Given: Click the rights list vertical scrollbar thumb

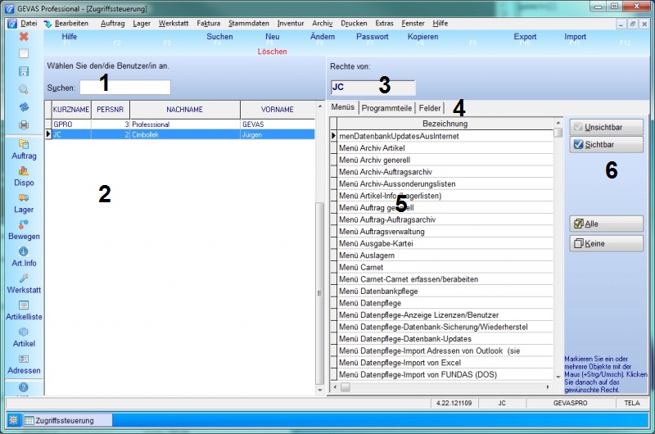Looking at the screenshot, I should click(558, 133).
